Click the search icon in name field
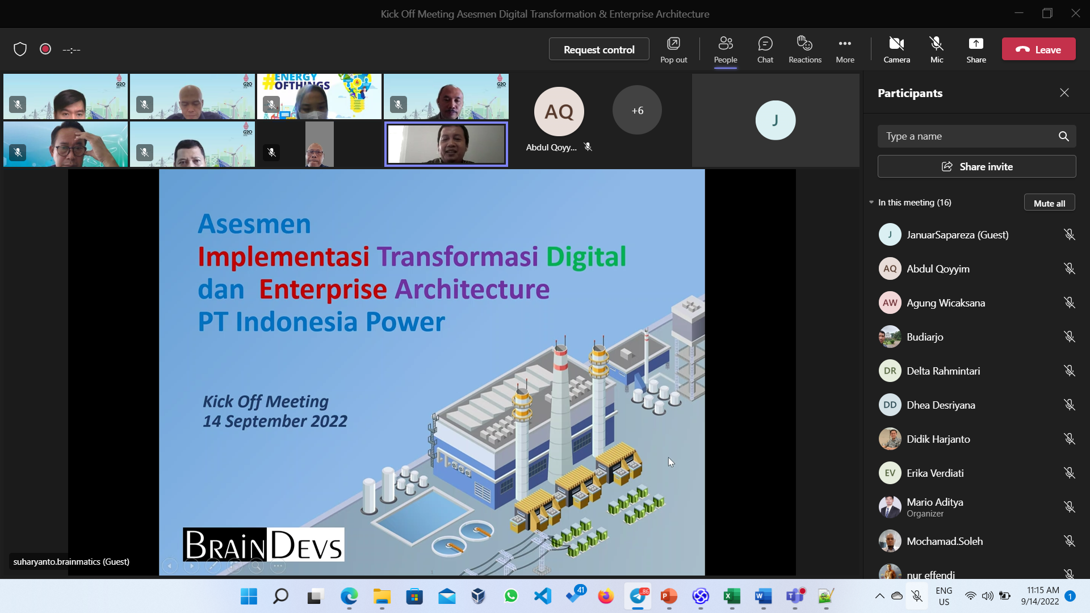This screenshot has width=1090, height=613. [1063, 136]
